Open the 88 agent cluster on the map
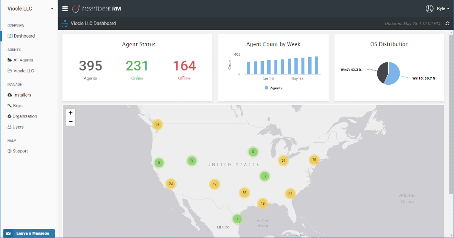 click(x=244, y=193)
